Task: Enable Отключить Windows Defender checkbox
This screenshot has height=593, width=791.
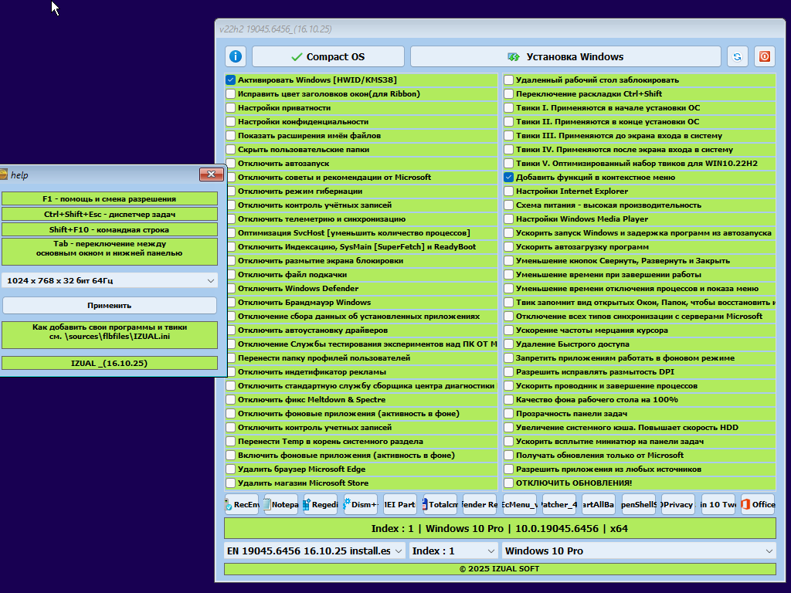Action: [x=230, y=289]
